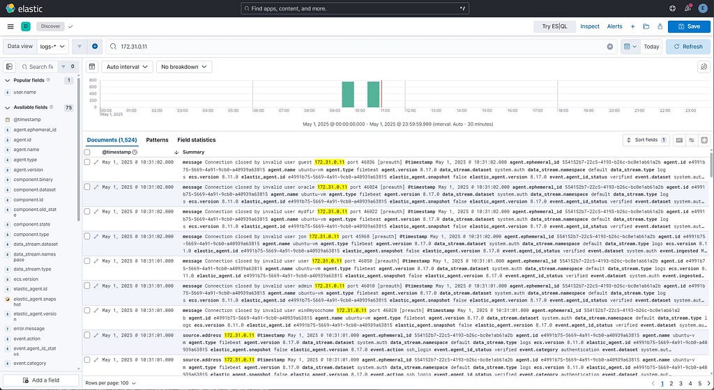
Task: Open the green D space avatar
Action: (26, 26)
